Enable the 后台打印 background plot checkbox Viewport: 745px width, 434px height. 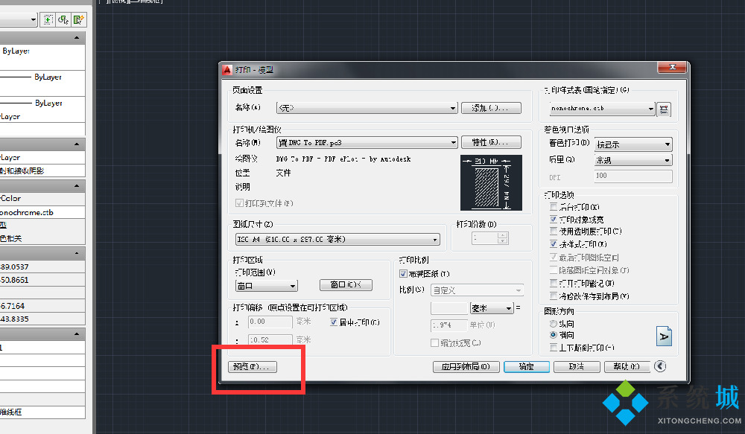pos(553,208)
